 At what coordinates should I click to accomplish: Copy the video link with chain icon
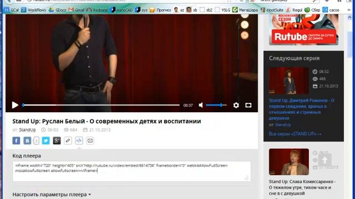point(68,140)
